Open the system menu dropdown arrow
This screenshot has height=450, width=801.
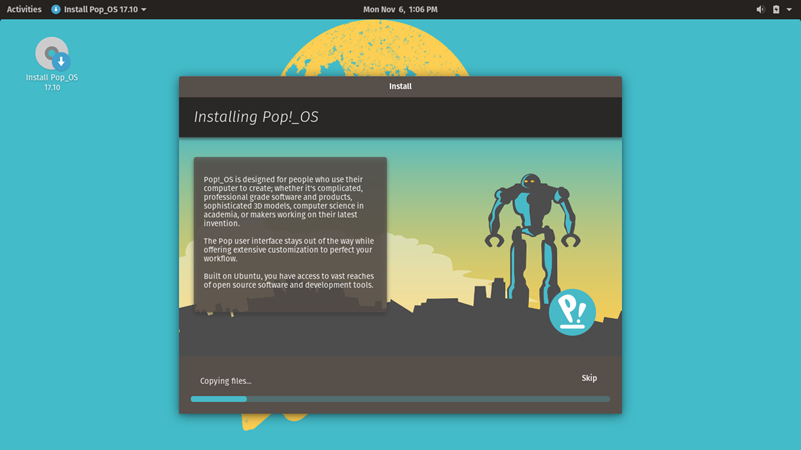[x=789, y=9]
